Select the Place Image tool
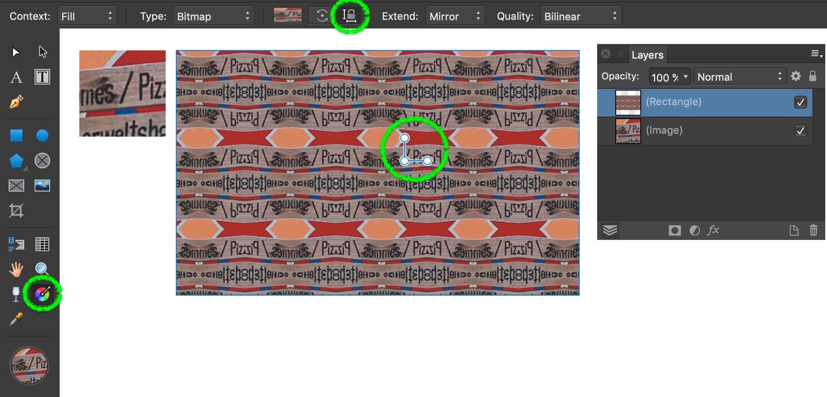 (x=42, y=186)
